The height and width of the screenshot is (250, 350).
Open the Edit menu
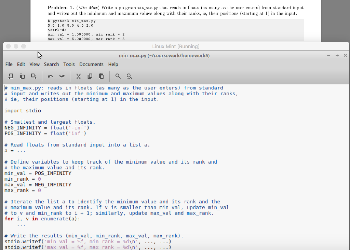[x=21, y=64]
